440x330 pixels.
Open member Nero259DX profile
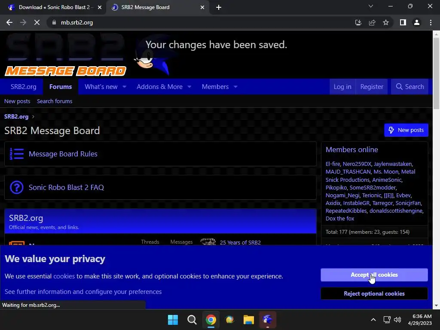tap(357, 164)
